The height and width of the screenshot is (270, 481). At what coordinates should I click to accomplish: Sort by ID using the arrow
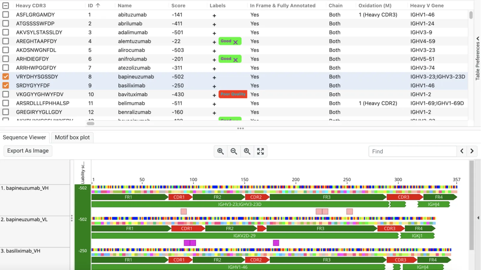point(98,5)
